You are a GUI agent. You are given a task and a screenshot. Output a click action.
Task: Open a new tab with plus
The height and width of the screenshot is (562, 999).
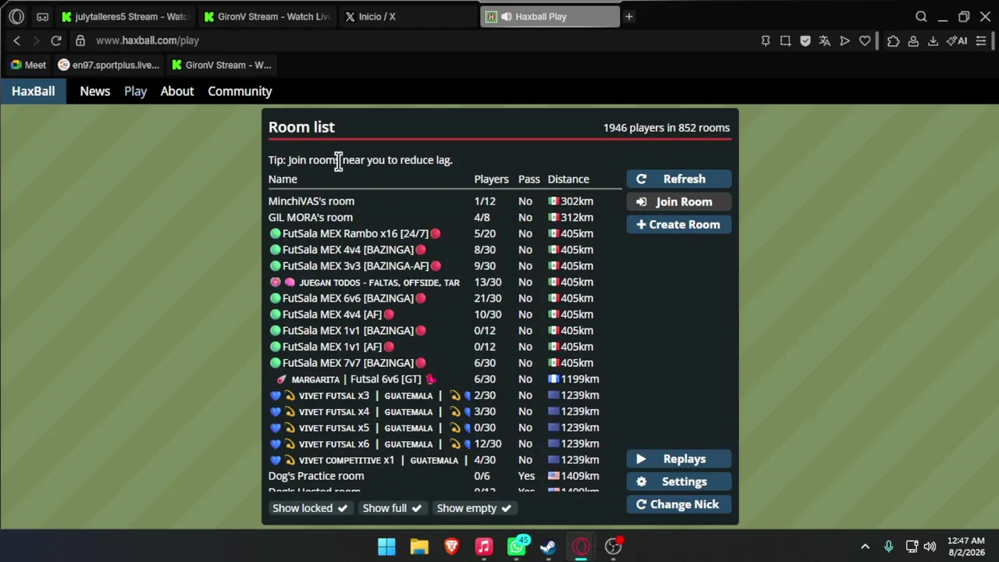coord(628,16)
